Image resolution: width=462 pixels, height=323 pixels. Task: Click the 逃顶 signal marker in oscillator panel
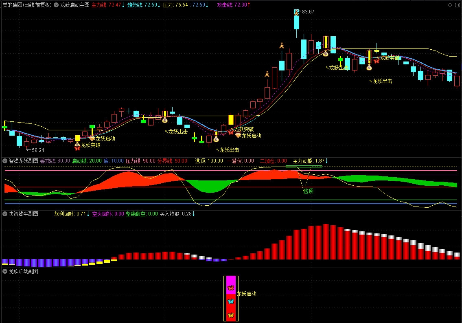(309, 191)
